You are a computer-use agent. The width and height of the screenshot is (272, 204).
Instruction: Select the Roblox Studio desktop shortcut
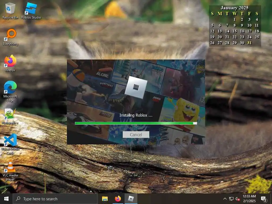pyautogui.click(x=31, y=11)
